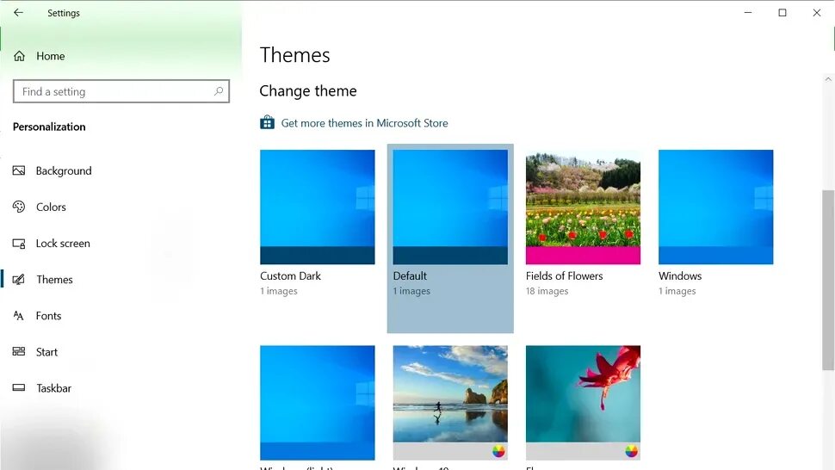Click the "Change theme" heading

(308, 91)
